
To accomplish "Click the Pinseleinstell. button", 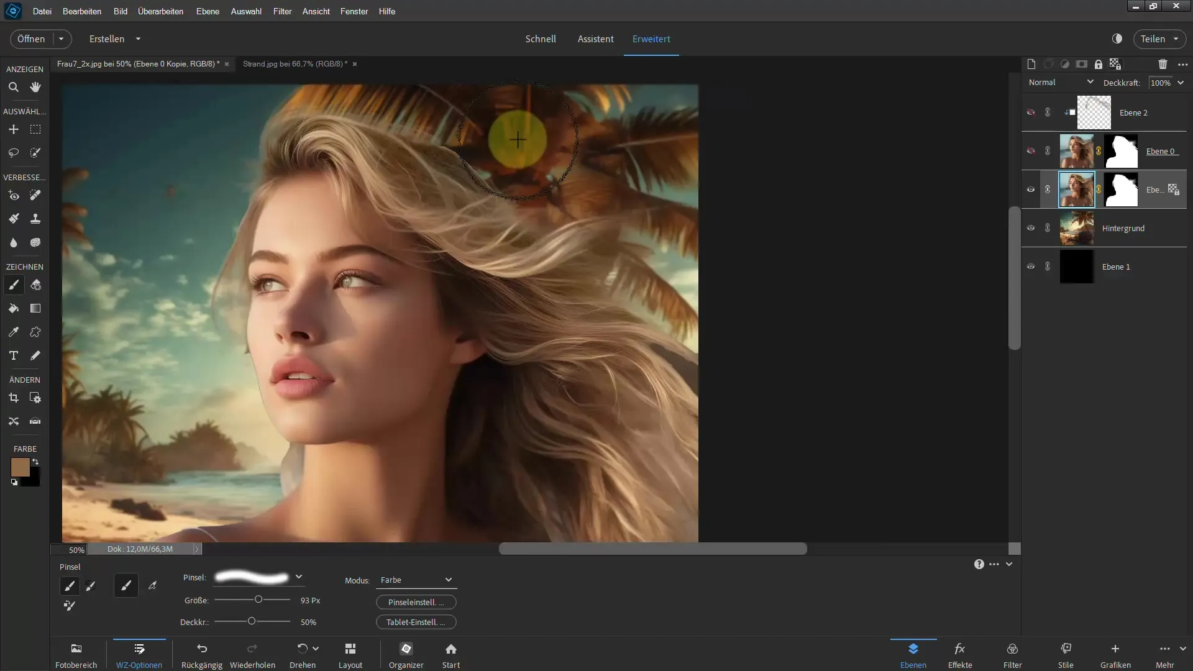I will [416, 602].
